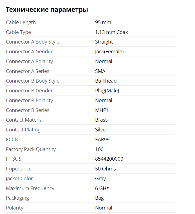Click the 6 GHz maximum frequency value
Image resolution: width=195 pixels, height=214 pixels.
click(x=102, y=188)
